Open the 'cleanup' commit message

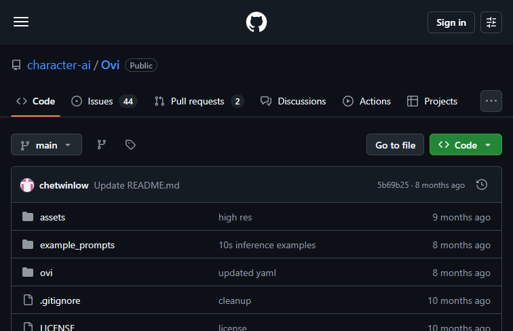(235, 300)
